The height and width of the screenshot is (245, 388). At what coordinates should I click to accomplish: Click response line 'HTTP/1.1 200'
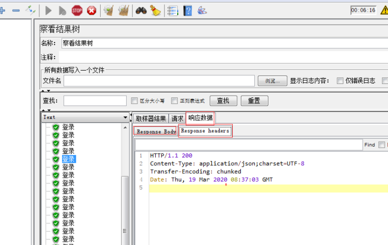coord(171,156)
